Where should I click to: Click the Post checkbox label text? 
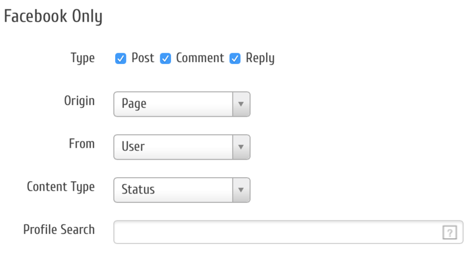[x=143, y=58]
